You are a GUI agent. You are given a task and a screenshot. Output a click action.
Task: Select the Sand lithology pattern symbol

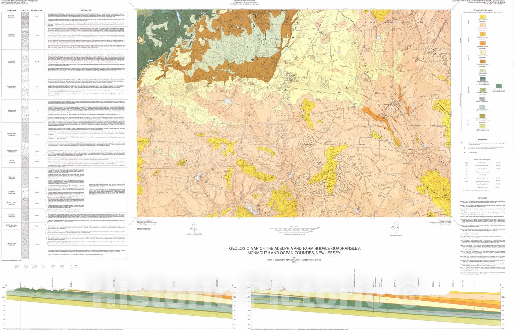pos(17,267)
